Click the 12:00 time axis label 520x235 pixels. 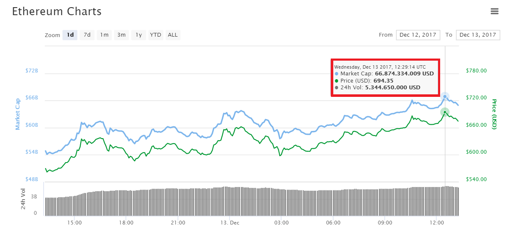coord(437,222)
